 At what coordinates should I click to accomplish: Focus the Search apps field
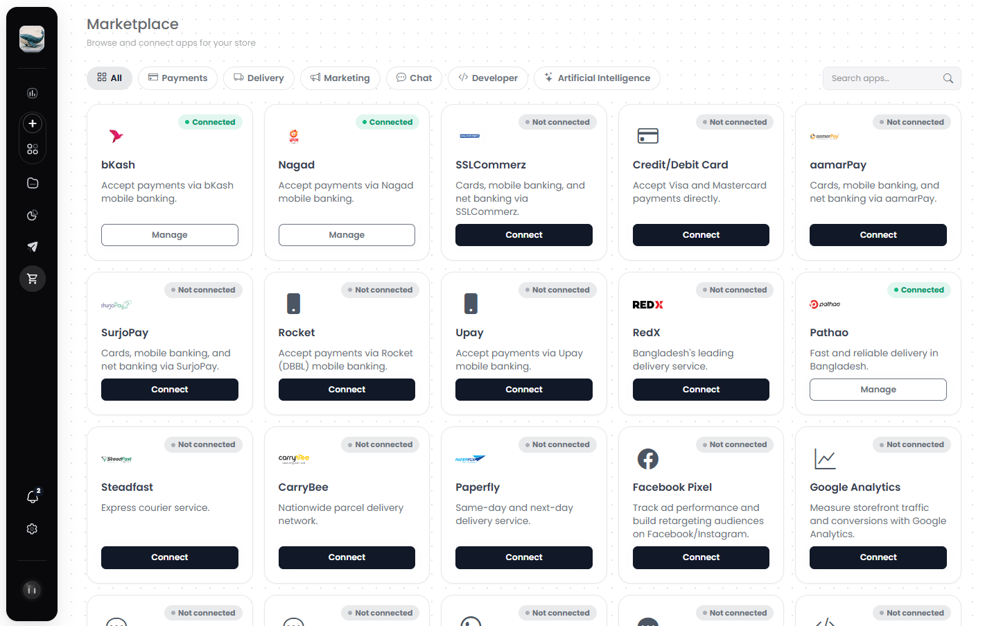pyautogui.click(x=891, y=78)
